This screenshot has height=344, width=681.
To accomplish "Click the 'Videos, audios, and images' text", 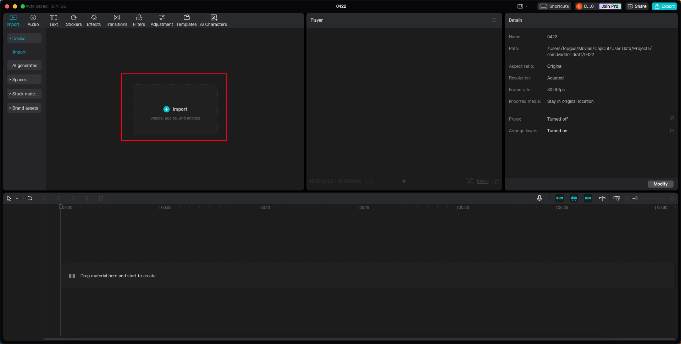I will (175, 118).
